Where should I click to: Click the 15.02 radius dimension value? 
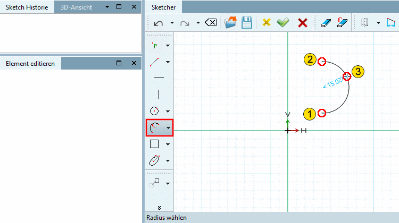(x=334, y=82)
